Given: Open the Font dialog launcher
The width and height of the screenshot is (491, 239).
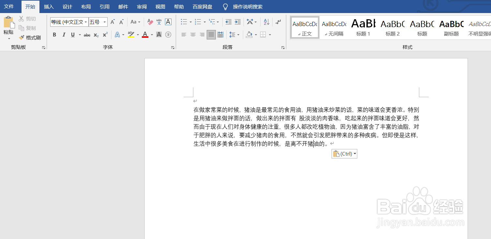Looking at the screenshot, I should pos(173,48).
